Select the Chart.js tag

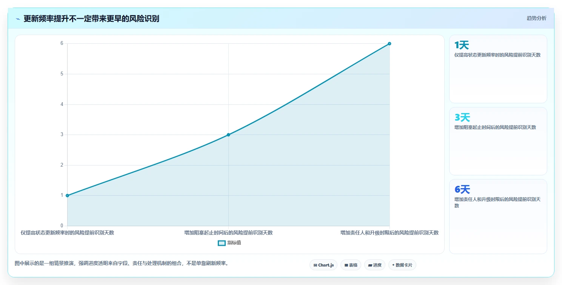(x=323, y=265)
